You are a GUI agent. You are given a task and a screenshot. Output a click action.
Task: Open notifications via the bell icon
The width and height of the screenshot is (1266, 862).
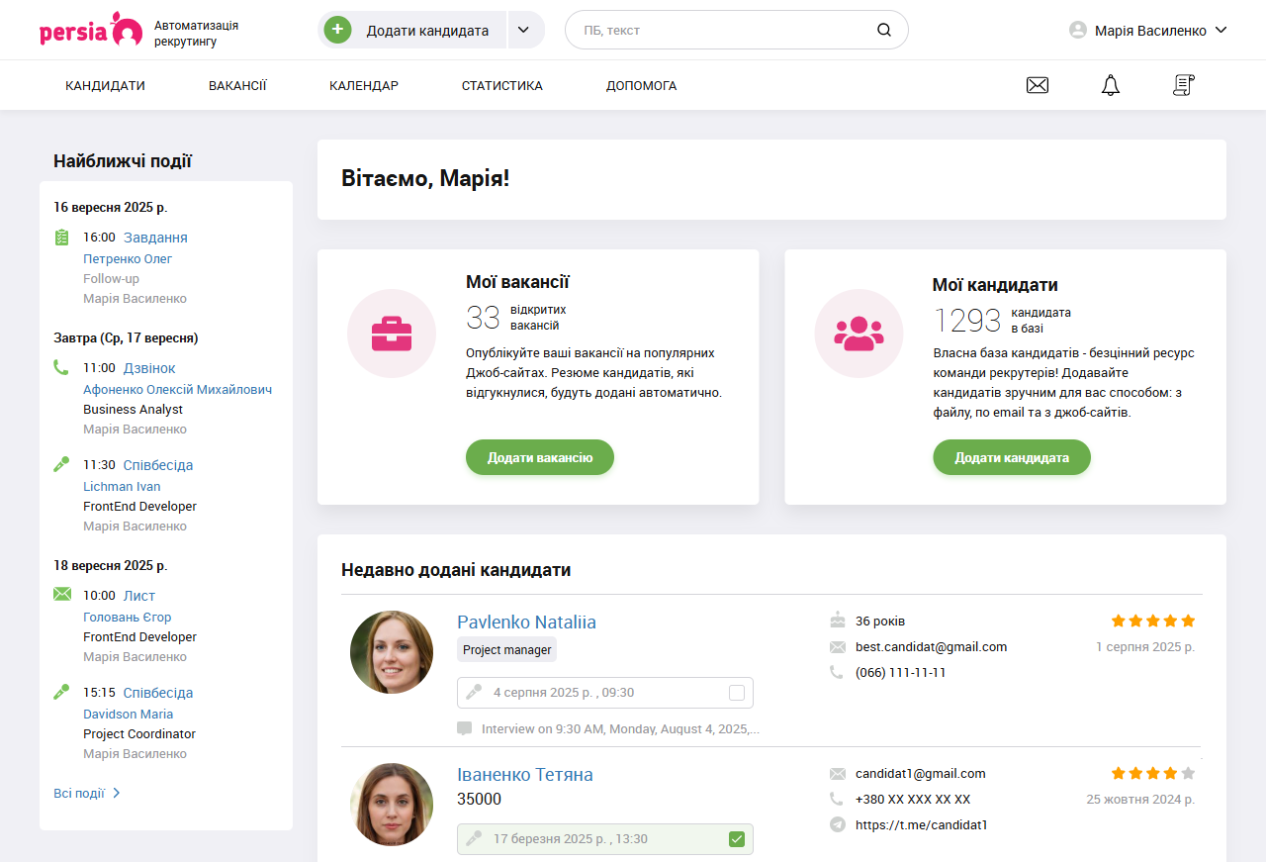(1110, 85)
